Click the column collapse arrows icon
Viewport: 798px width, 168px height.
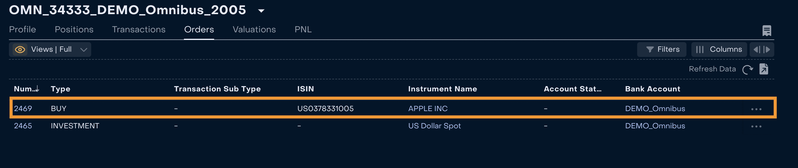[762, 50]
